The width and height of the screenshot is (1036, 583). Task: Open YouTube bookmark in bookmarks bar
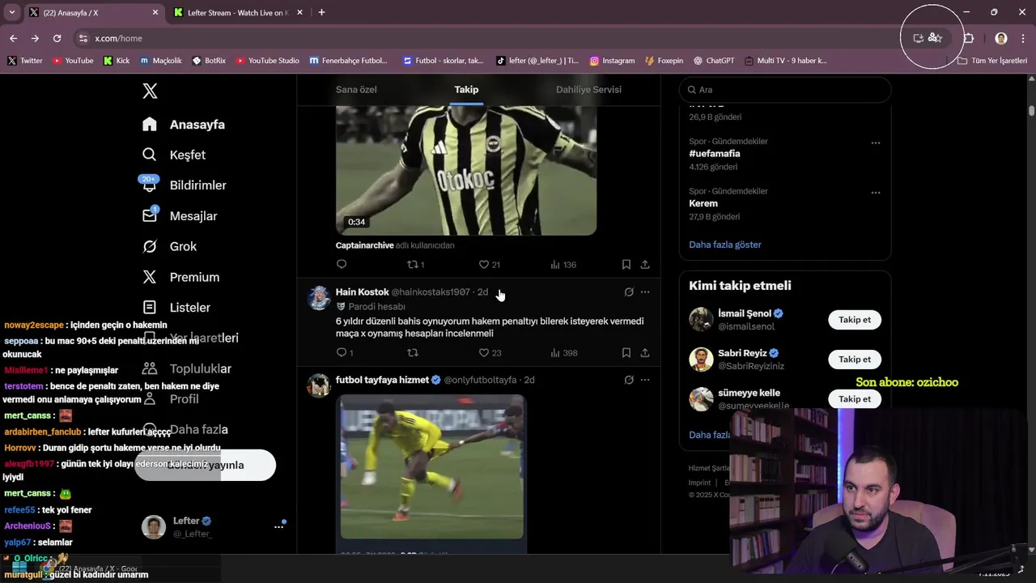coord(73,61)
